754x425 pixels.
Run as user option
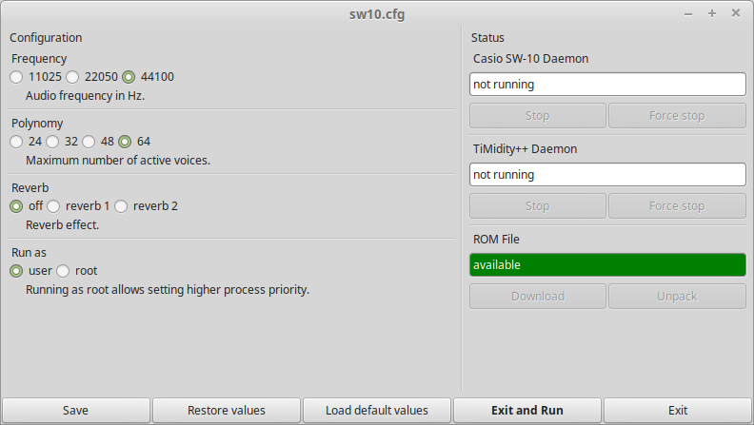[16, 271]
